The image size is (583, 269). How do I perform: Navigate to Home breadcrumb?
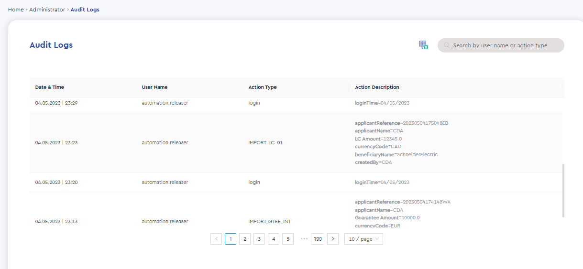point(16,10)
